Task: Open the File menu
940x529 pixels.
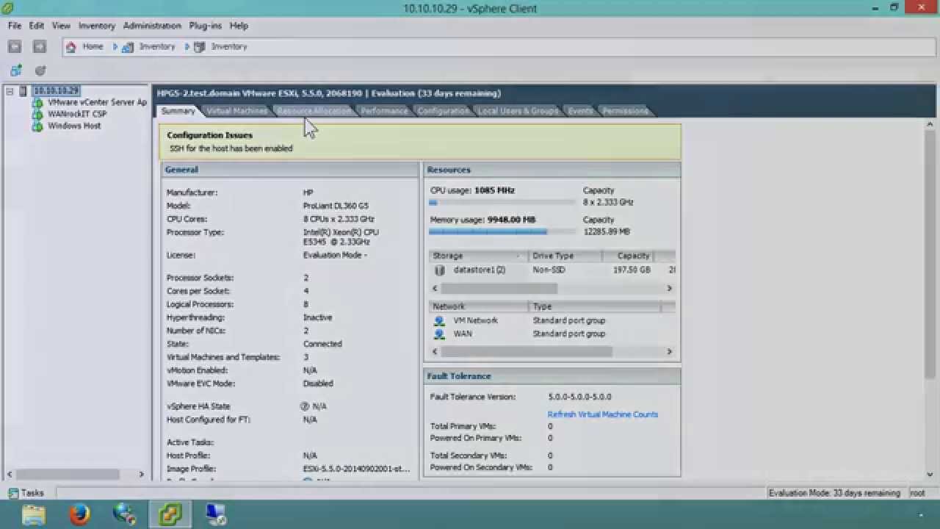Action: click(15, 26)
